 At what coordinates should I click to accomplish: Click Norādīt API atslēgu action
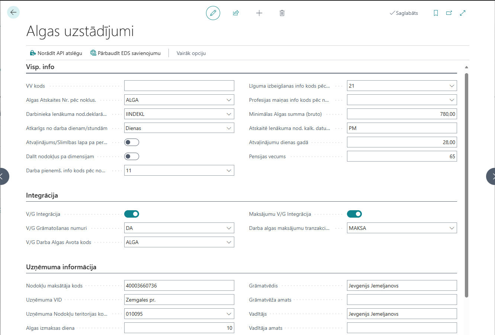click(x=56, y=53)
